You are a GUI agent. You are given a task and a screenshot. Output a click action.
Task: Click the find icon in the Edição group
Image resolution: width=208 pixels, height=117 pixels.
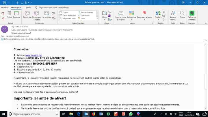point(164,12)
